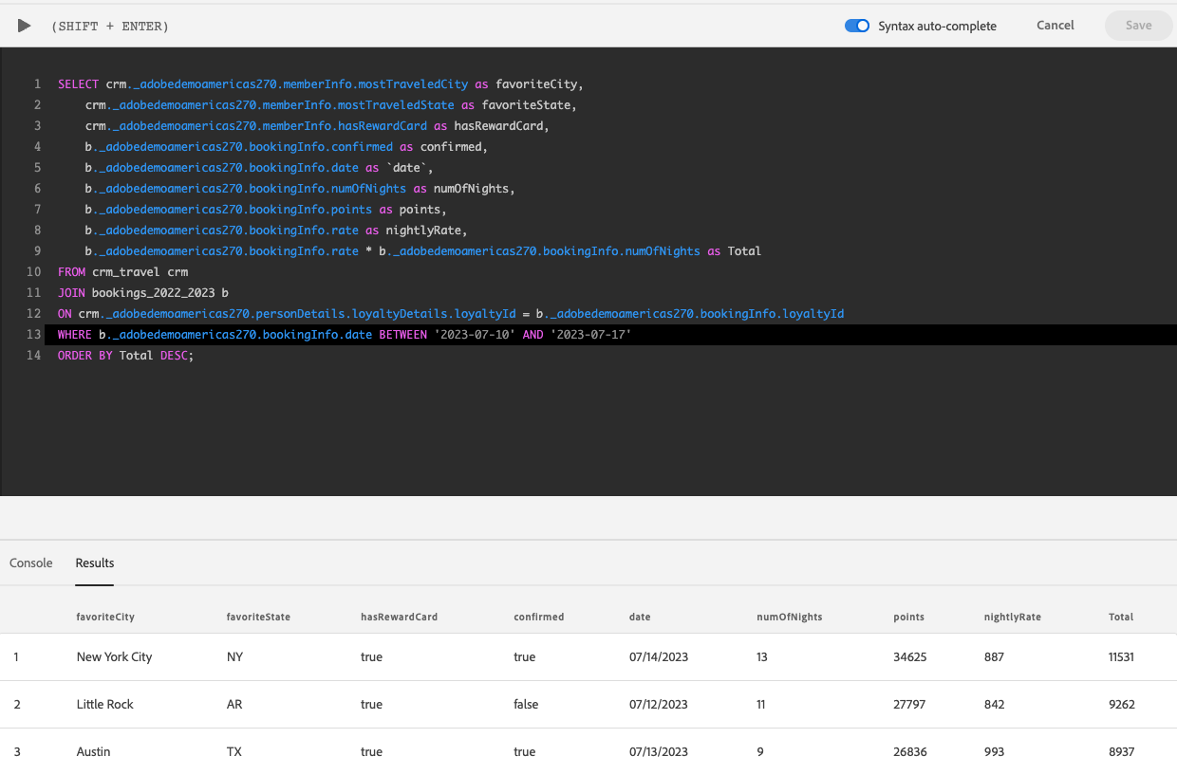Image resolution: width=1177 pixels, height=775 pixels.
Task: Select the Little Rock result row
Action: pyautogui.click(x=588, y=704)
